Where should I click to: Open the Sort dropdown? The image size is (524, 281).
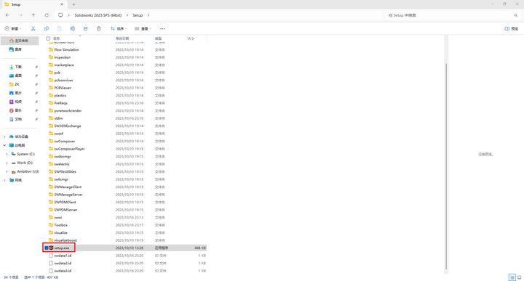point(119,28)
